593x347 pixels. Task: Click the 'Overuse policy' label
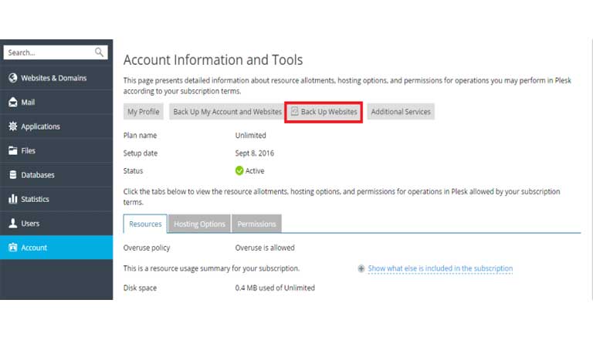pyautogui.click(x=147, y=248)
